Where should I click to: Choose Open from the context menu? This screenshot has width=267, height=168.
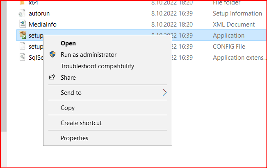68,43
